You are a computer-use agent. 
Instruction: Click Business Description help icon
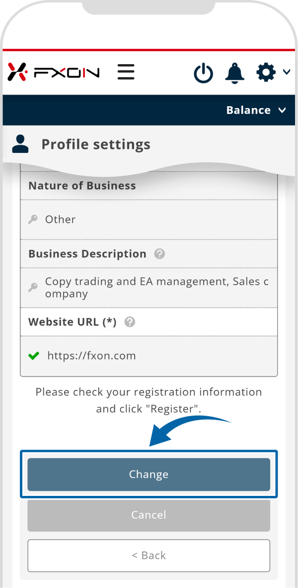159,254
